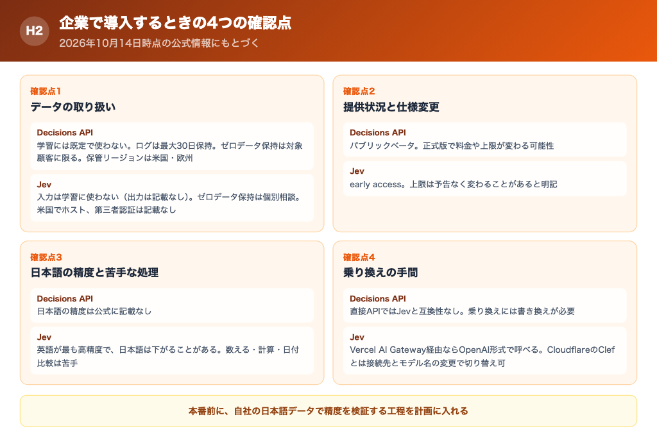This screenshot has height=440, width=657.
Task: Click the 確認点4 label
Action: click(359, 257)
